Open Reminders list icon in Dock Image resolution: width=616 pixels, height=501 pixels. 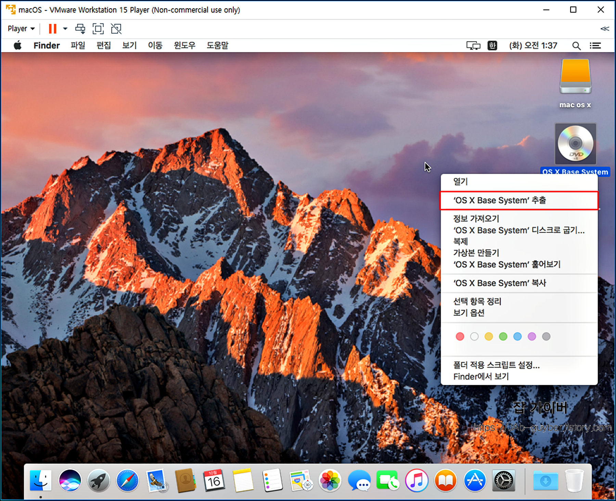[272, 480]
